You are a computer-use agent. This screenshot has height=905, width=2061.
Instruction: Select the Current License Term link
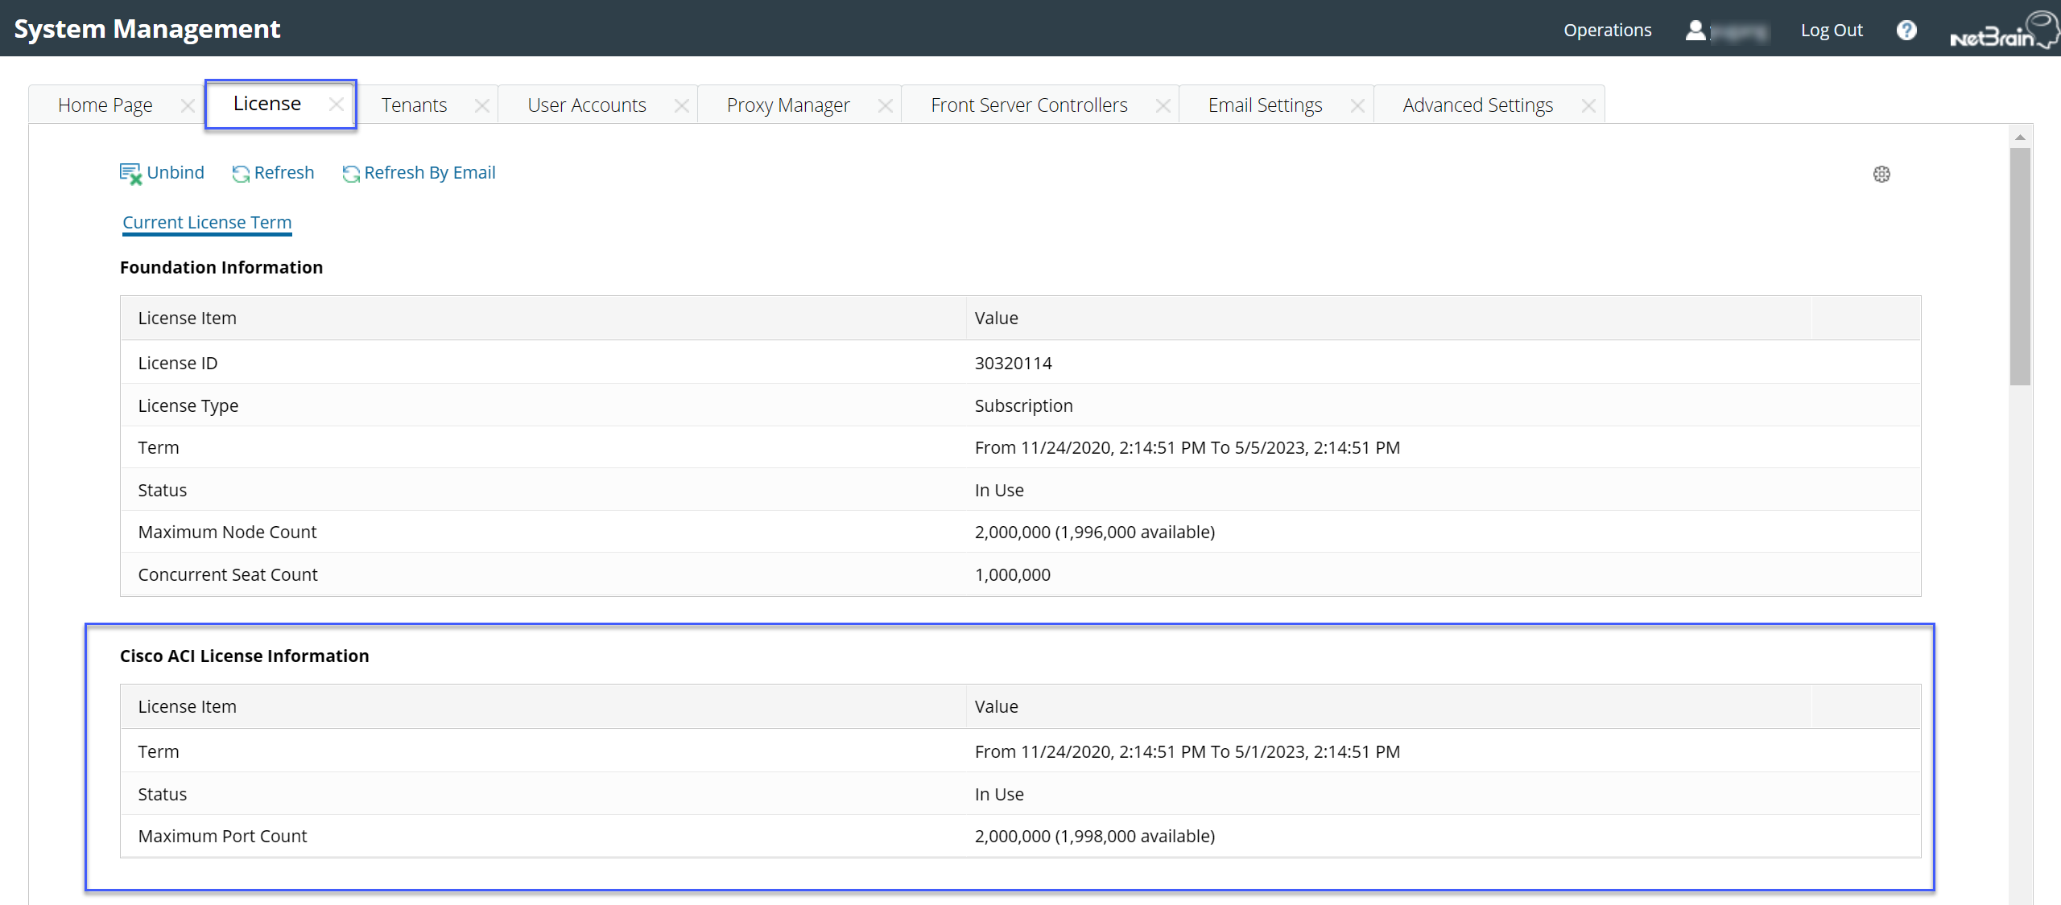point(207,222)
